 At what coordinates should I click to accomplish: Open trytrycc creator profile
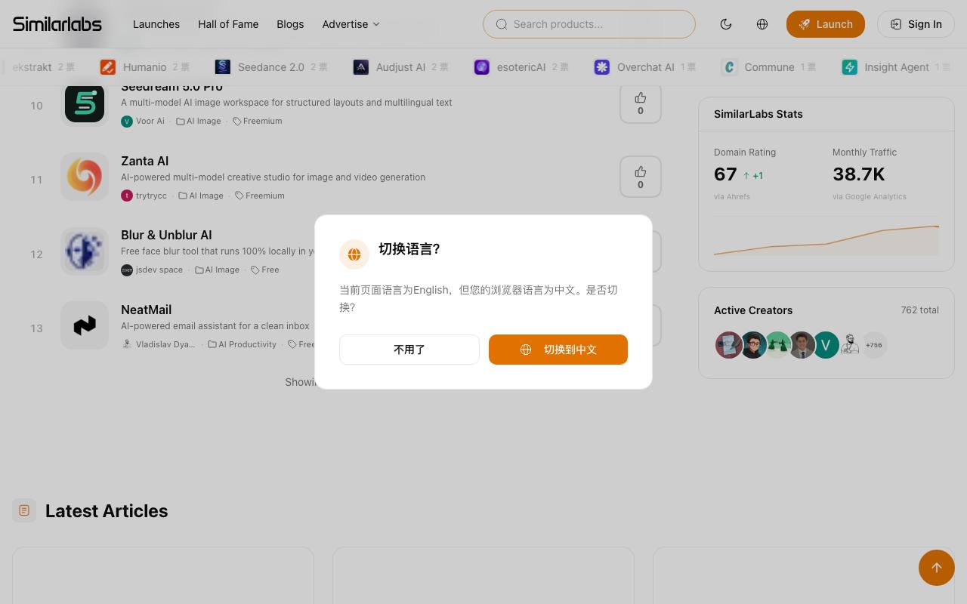click(144, 196)
